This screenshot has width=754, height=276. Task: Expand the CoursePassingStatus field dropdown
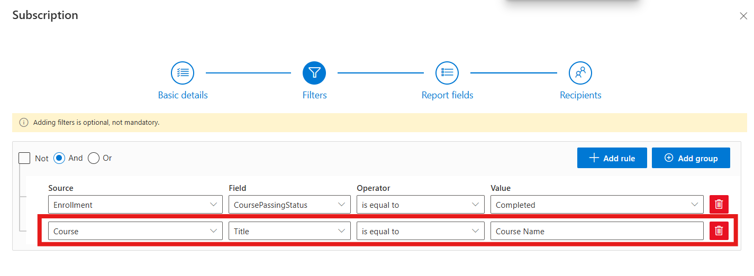tap(289, 205)
